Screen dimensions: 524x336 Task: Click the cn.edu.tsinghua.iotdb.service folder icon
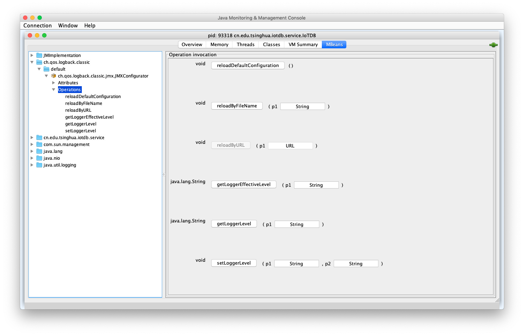click(x=40, y=137)
